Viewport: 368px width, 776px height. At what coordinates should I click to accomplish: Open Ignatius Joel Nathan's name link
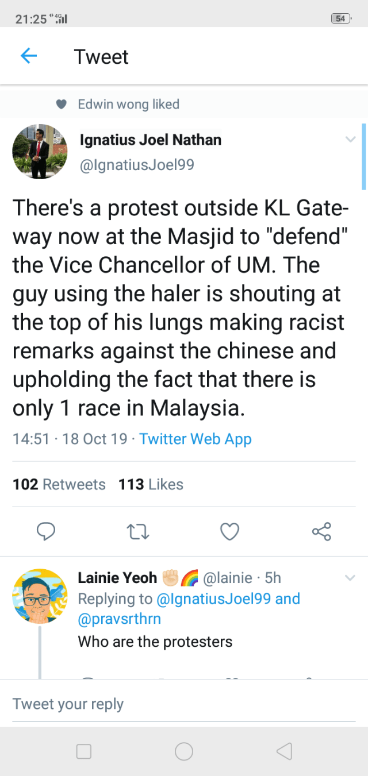pos(150,140)
